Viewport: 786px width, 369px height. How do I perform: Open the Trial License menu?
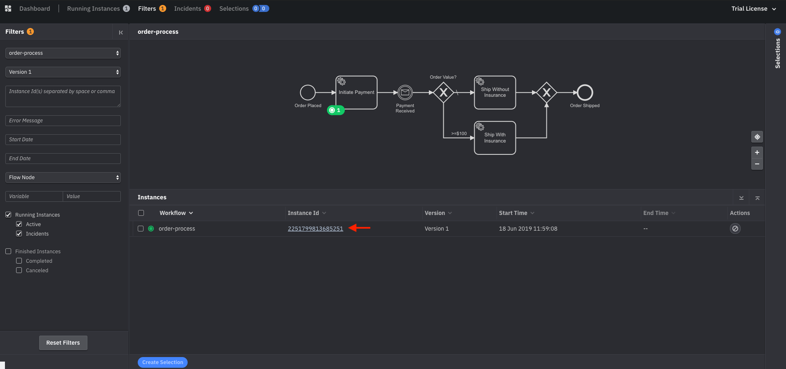(x=753, y=9)
